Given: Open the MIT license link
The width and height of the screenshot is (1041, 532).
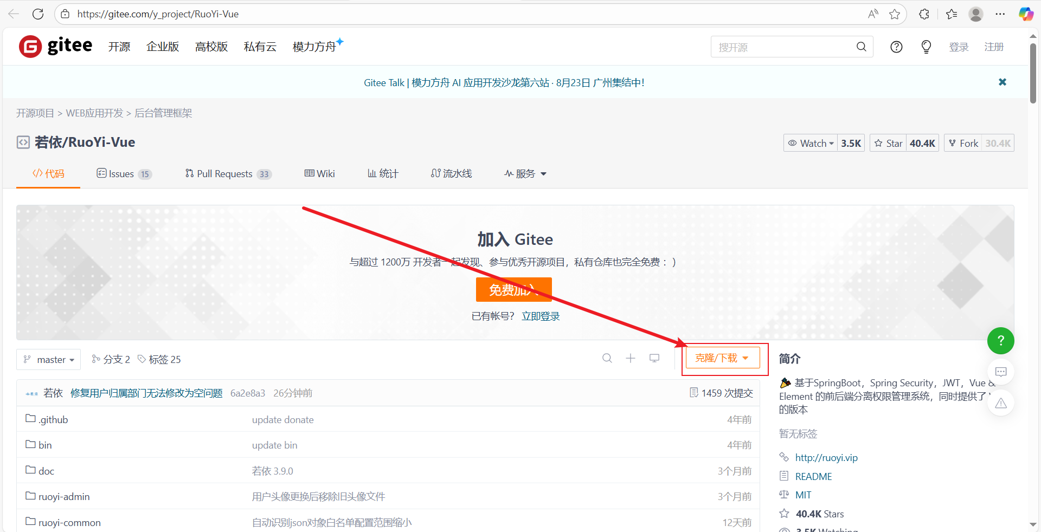Looking at the screenshot, I should 803,495.
